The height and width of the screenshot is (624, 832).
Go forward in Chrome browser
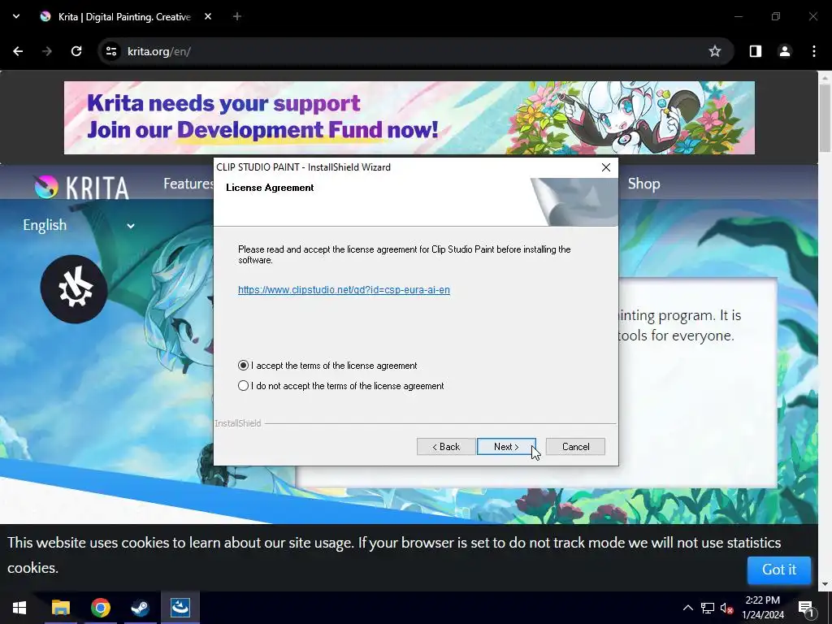[x=47, y=51]
